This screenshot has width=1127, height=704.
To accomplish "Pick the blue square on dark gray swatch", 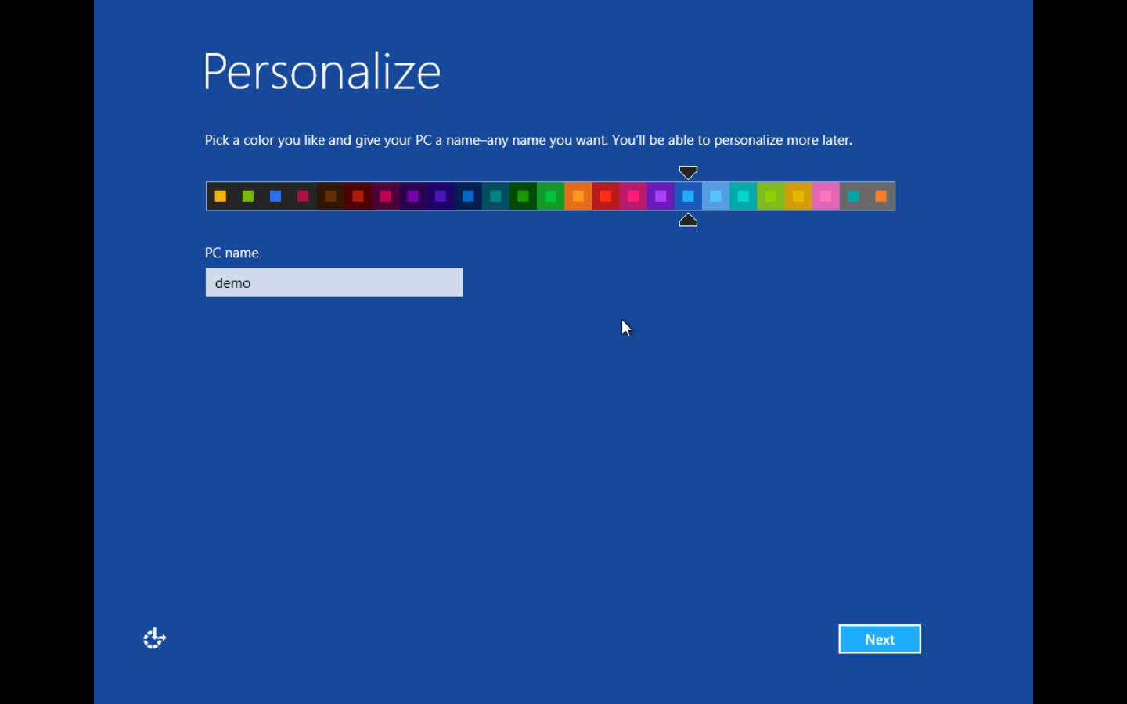I will pyautogui.click(x=275, y=196).
